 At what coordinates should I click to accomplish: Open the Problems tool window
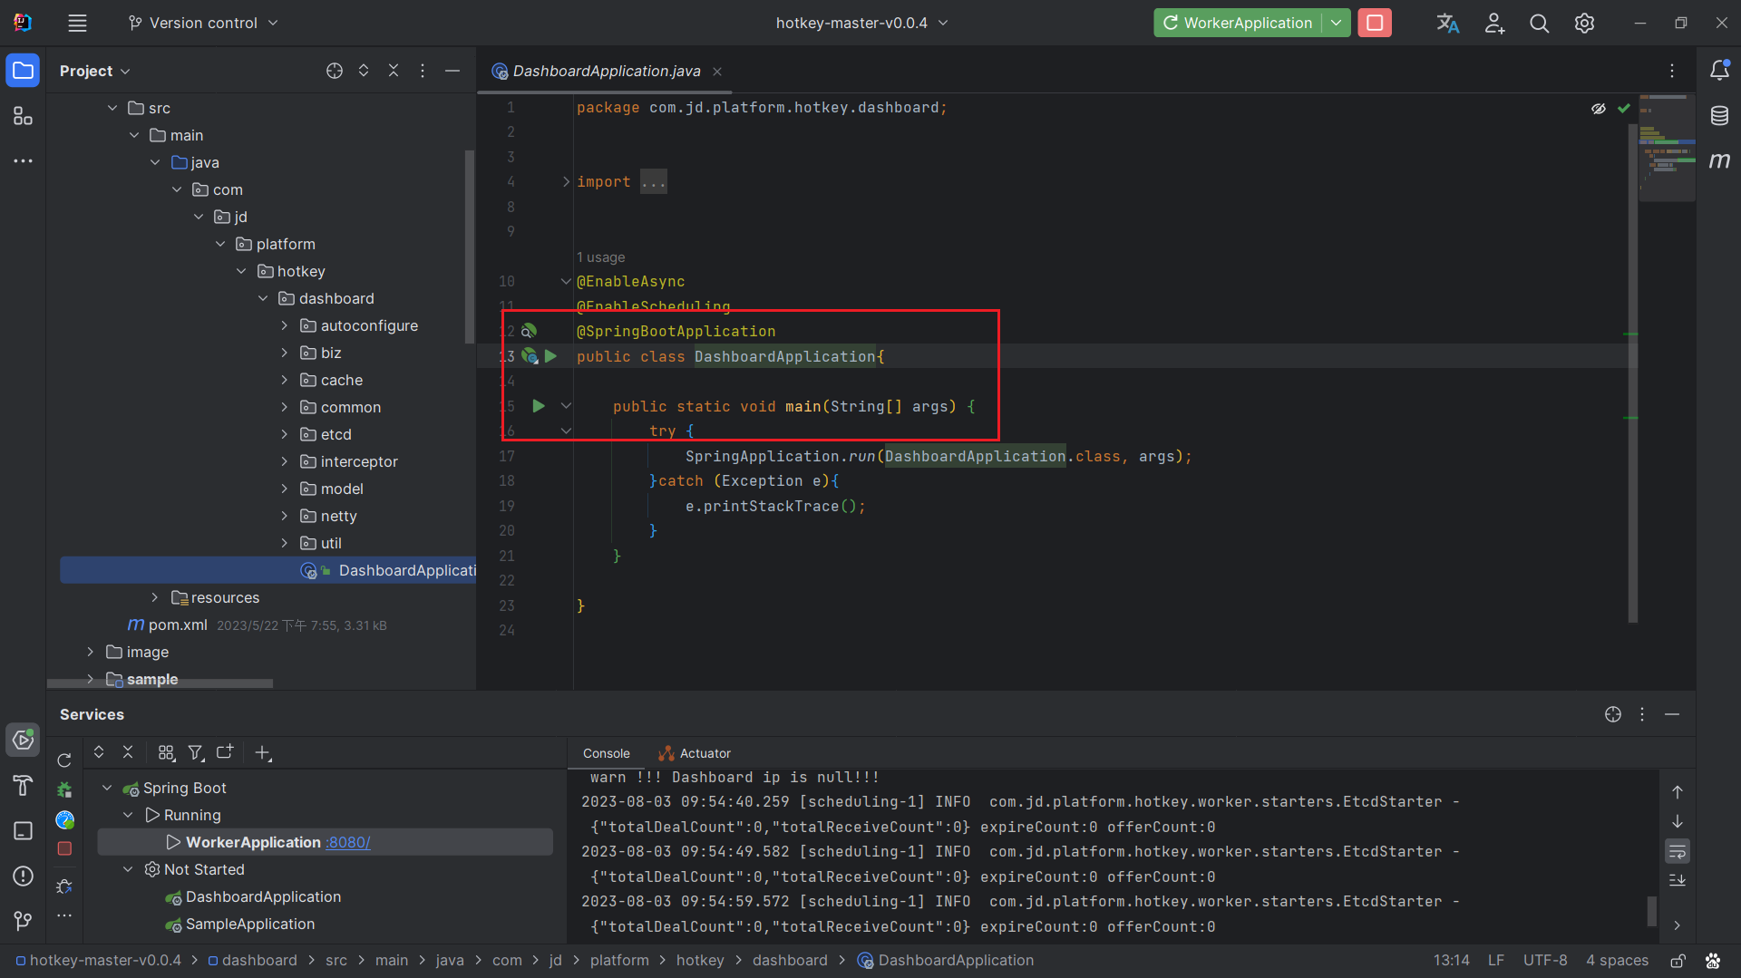tap(23, 876)
